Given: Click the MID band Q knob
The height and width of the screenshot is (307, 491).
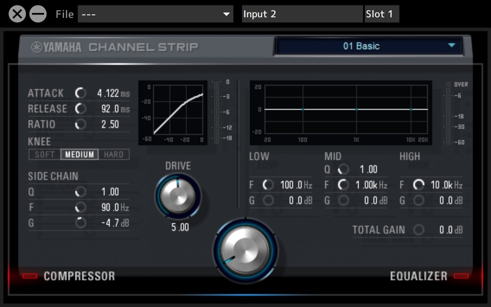Looking at the screenshot, I should pyautogui.click(x=343, y=169).
